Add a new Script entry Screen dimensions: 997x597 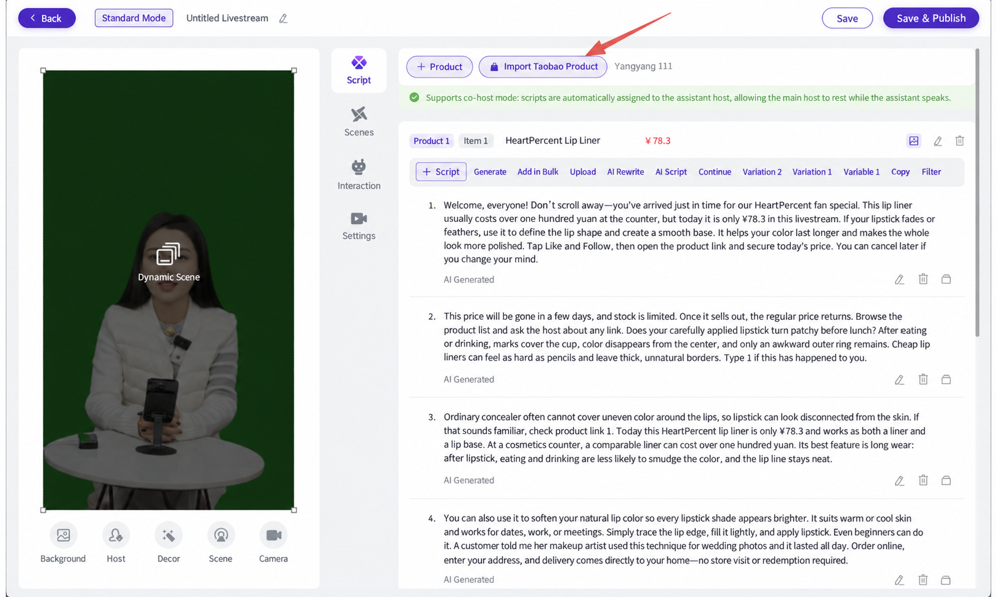pos(441,172)
